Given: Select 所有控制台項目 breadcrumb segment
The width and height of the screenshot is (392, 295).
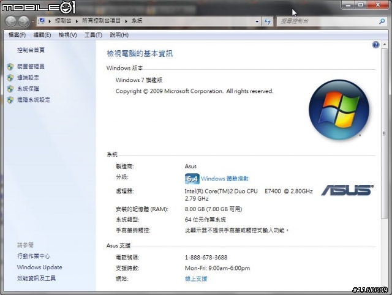Looking at the screenshot, I should [x=101, y=21].
